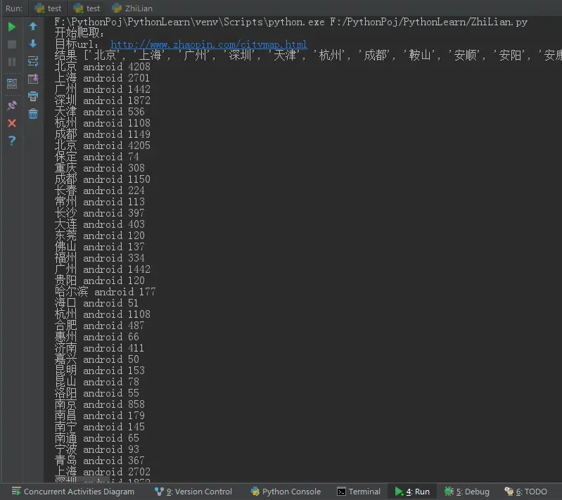This screenshot has height=500, width=562.
Task: Jump down the stack trace with the down arrow
Action: click(x=33, y=44)
